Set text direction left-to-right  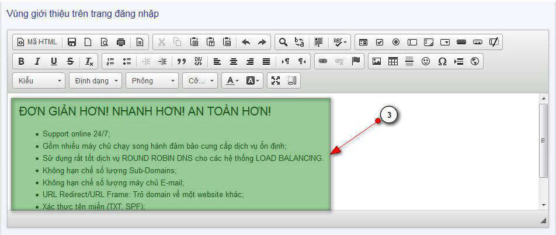286,62
